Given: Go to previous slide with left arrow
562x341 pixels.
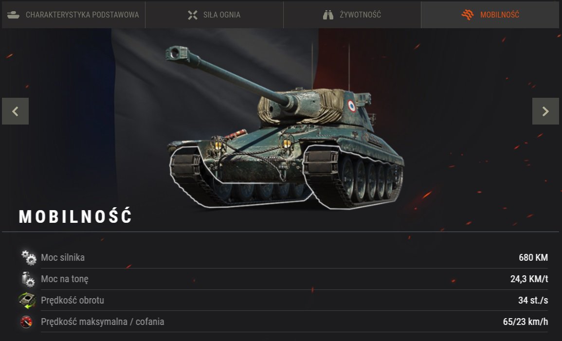Looking at the screenshot, I should pos(16,111).
